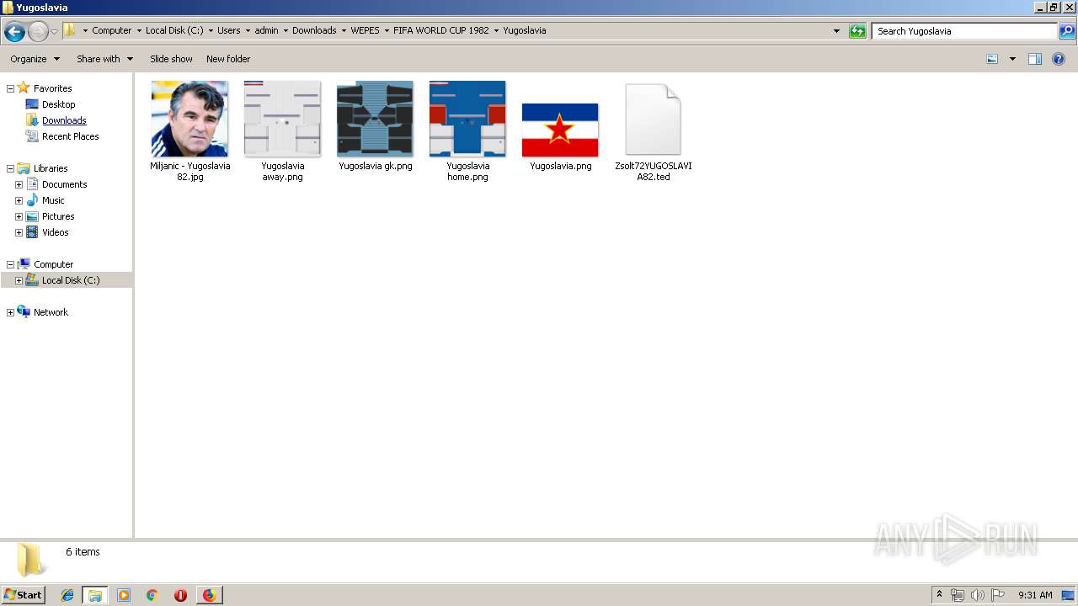Click the Refresh button beside address bar
This screenshot has height=606, width=1078.
(x=857, y=31)
